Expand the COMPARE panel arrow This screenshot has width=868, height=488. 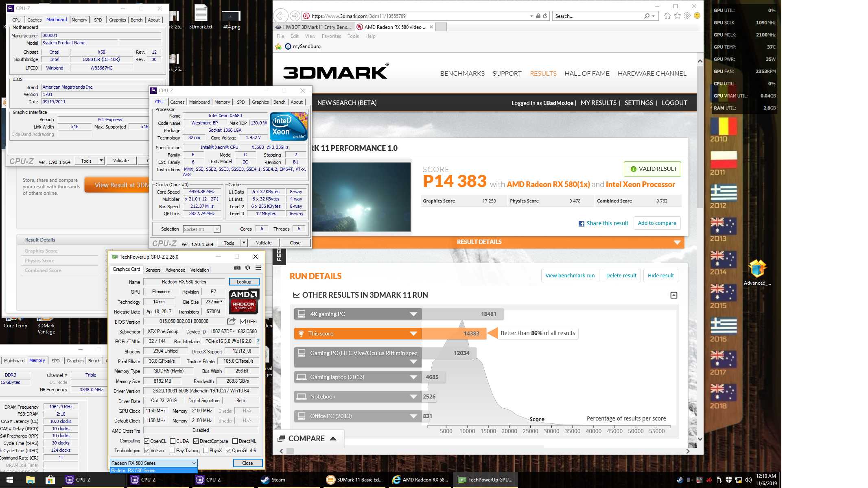pyautogui.click(x=333, y=438)
